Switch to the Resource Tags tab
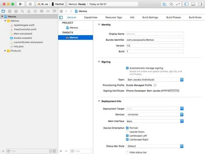The width and height of the screenshot is (205, 154). click(x=114, y=17)
